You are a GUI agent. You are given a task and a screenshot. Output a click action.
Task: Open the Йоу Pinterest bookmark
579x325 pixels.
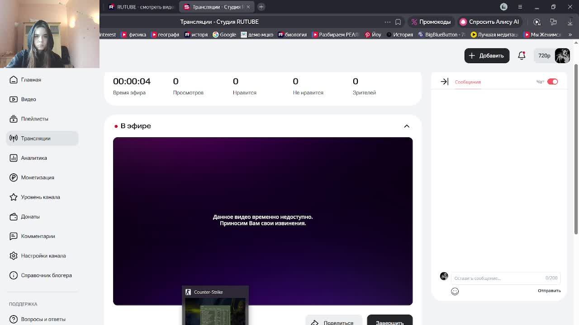373,35
